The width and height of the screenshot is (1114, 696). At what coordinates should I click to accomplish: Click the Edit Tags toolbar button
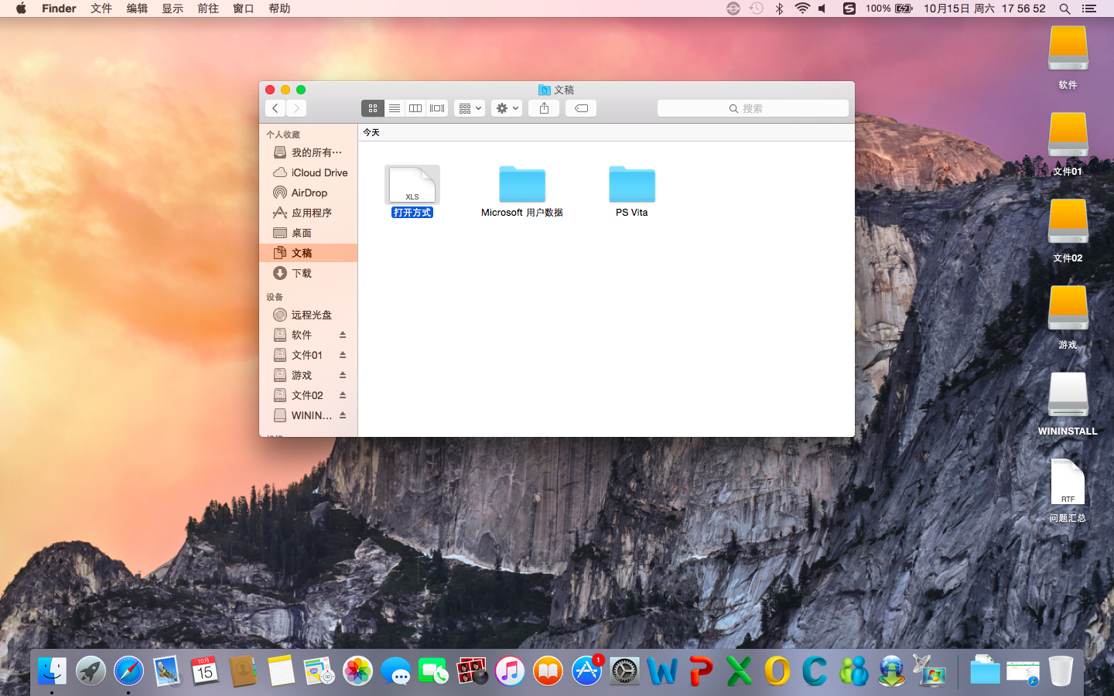pyautogui.click(x=581, y=108)
